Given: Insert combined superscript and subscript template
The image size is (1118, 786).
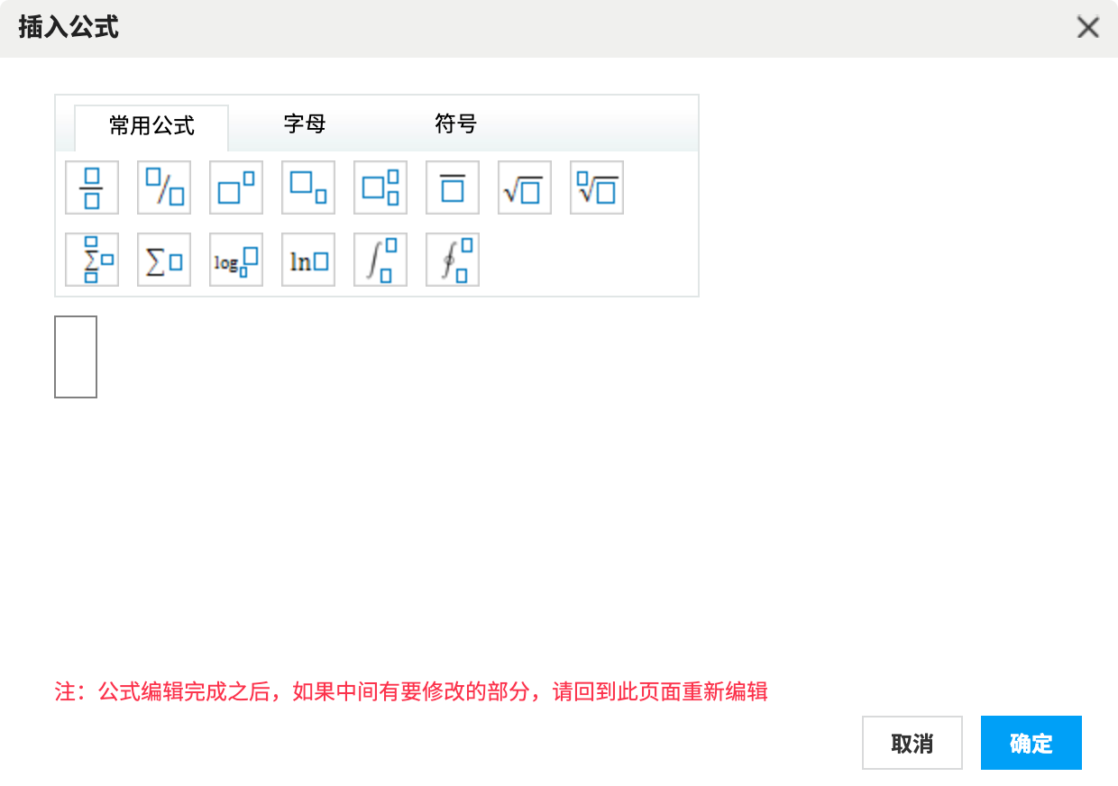Looking at the screenshot, I should (380, 187).
